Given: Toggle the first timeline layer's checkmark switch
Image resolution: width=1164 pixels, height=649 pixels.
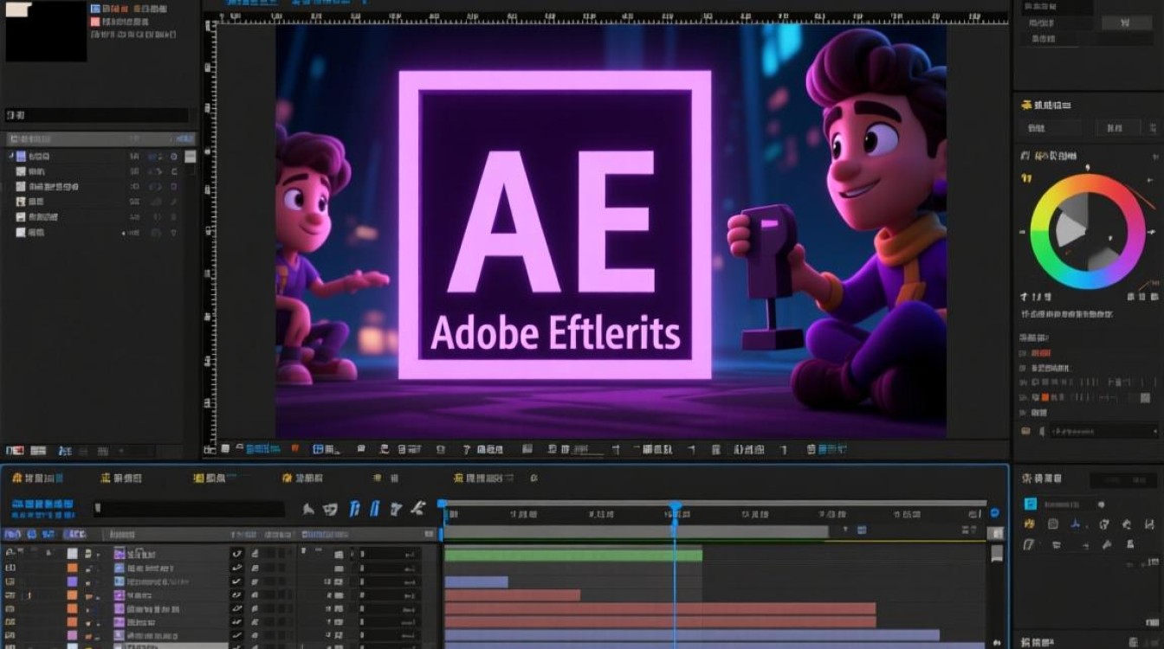Looking at the screenshot, I should point(236,554).
